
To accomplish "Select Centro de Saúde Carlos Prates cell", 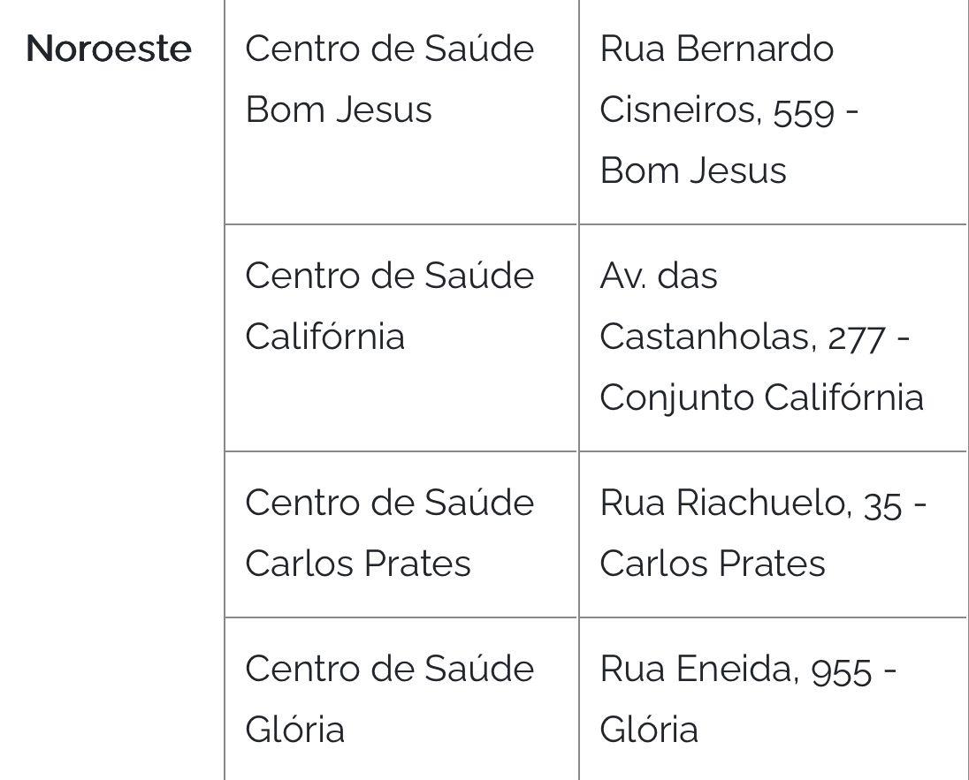I will click(x=401, y=534).
